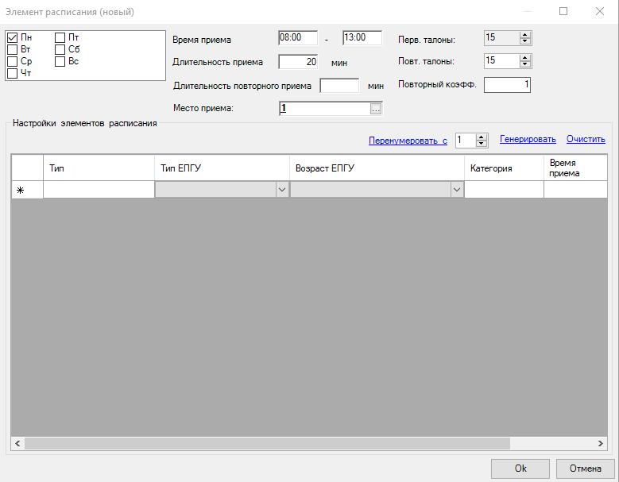Focus the Длительность приема field

(298, 62)
